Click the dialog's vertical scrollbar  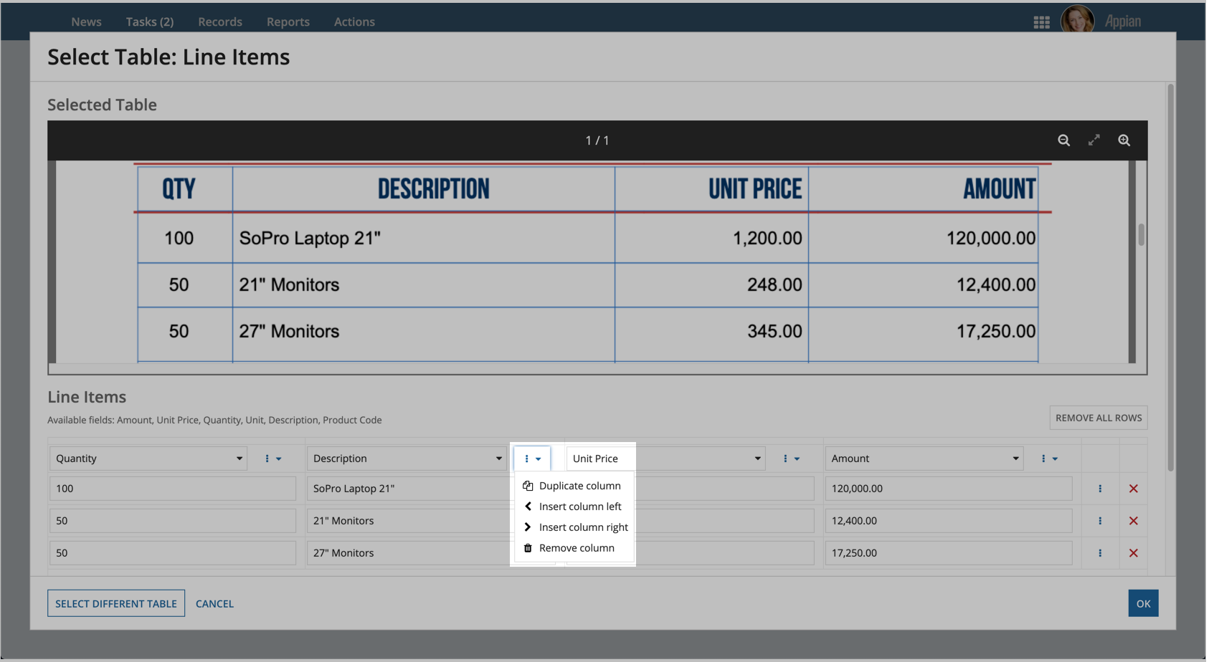(x=1170, y=277)
